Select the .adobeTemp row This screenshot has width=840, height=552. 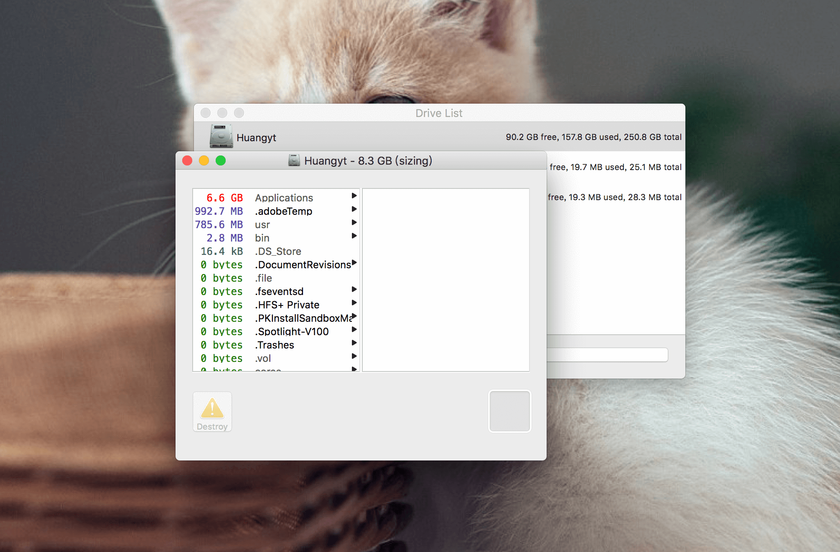(276, 211)
